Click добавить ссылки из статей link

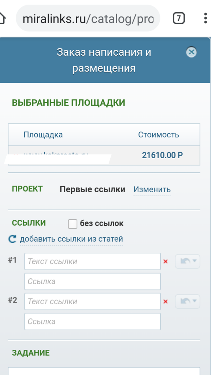point(71,239)
